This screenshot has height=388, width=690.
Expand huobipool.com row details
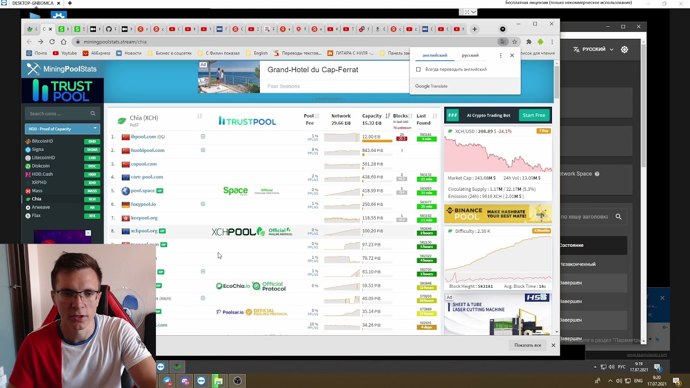tap(203, 150)
